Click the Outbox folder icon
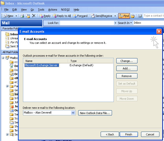This screenshot has height=141, width=164. [x=12, y=110]
